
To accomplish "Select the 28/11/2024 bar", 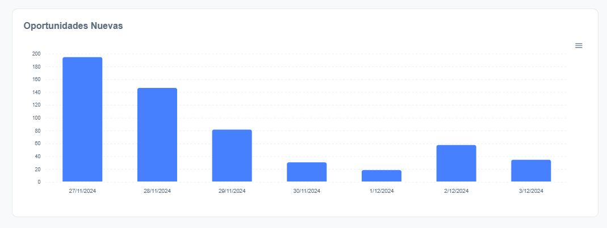I will click(157, 135).
